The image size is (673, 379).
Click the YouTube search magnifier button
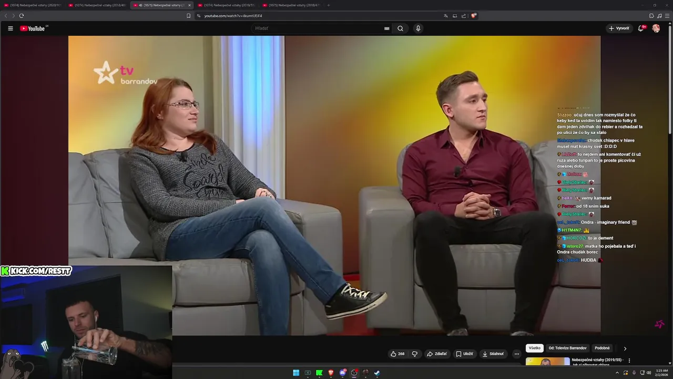coord(400,28)
